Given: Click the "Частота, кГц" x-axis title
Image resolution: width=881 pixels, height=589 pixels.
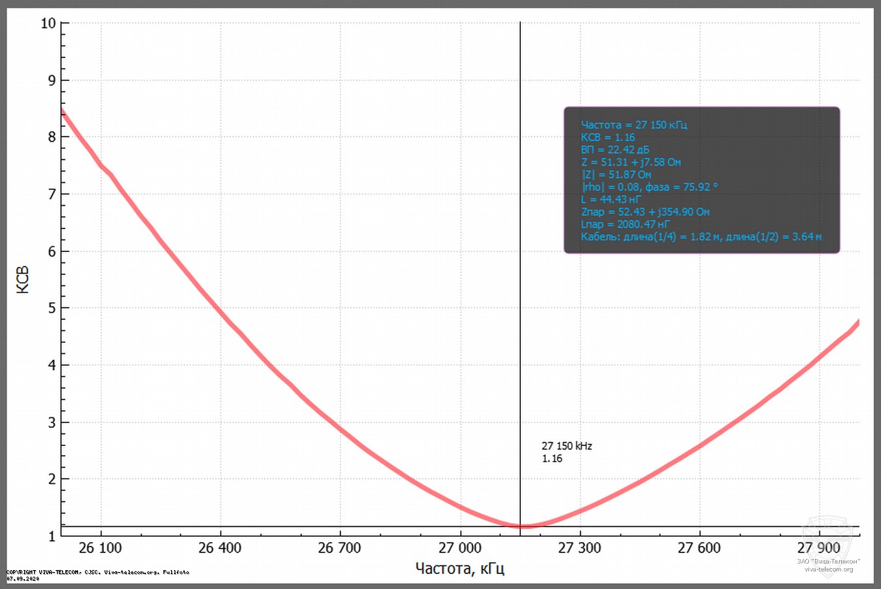Looking at the screenshot, I should 460,569.
